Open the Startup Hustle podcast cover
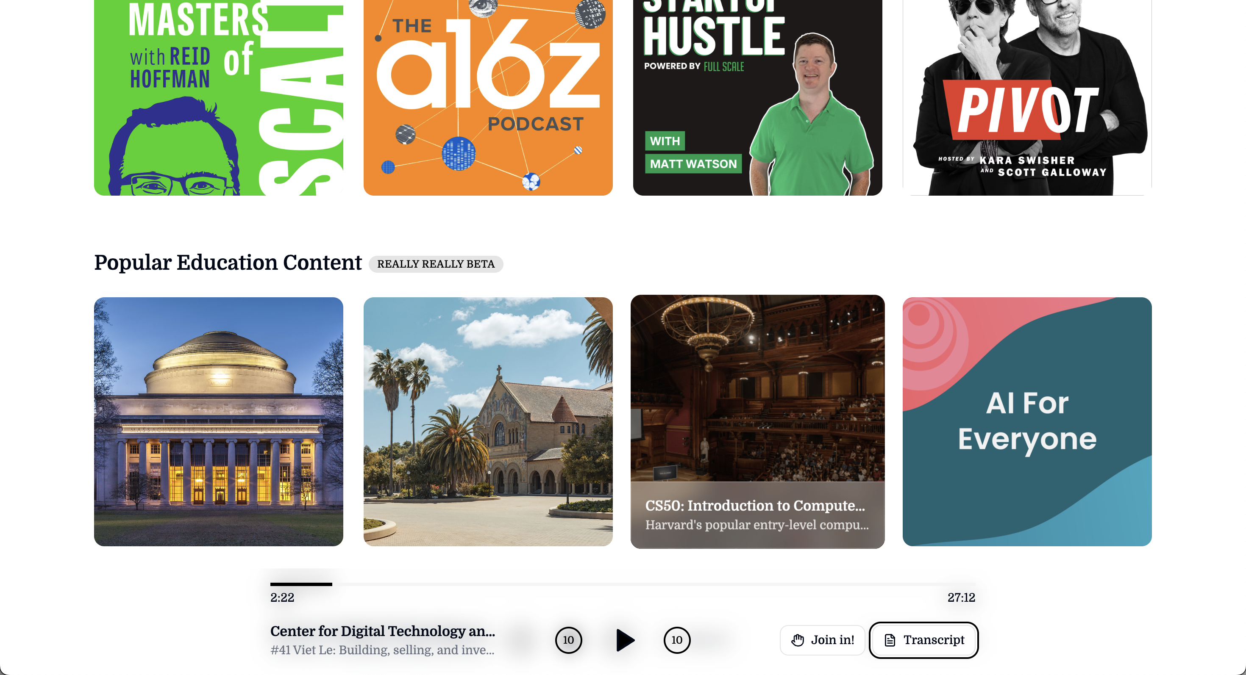This screenshot has width=1246, height=675. 757,97
